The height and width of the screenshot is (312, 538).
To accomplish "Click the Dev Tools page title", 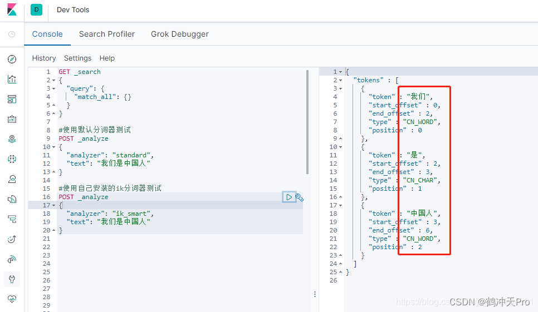I will click(73, 10).
